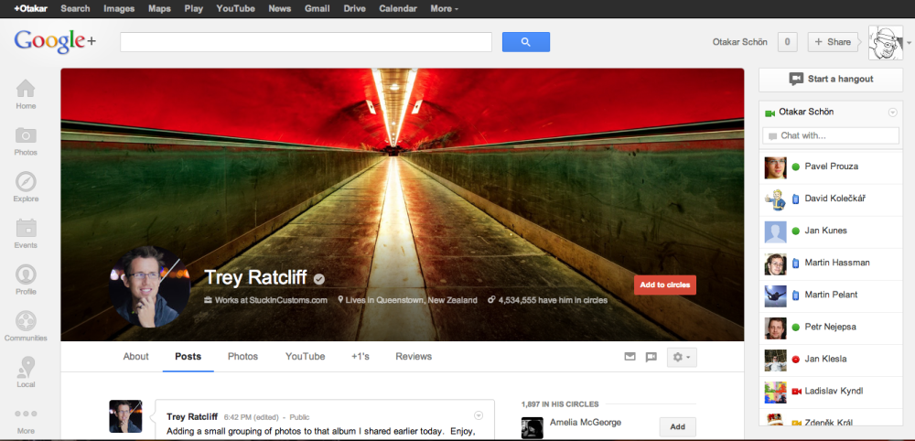Go to Profile in the sidebar
This screenshot has height=441, width=915.
tap(26, 280)
